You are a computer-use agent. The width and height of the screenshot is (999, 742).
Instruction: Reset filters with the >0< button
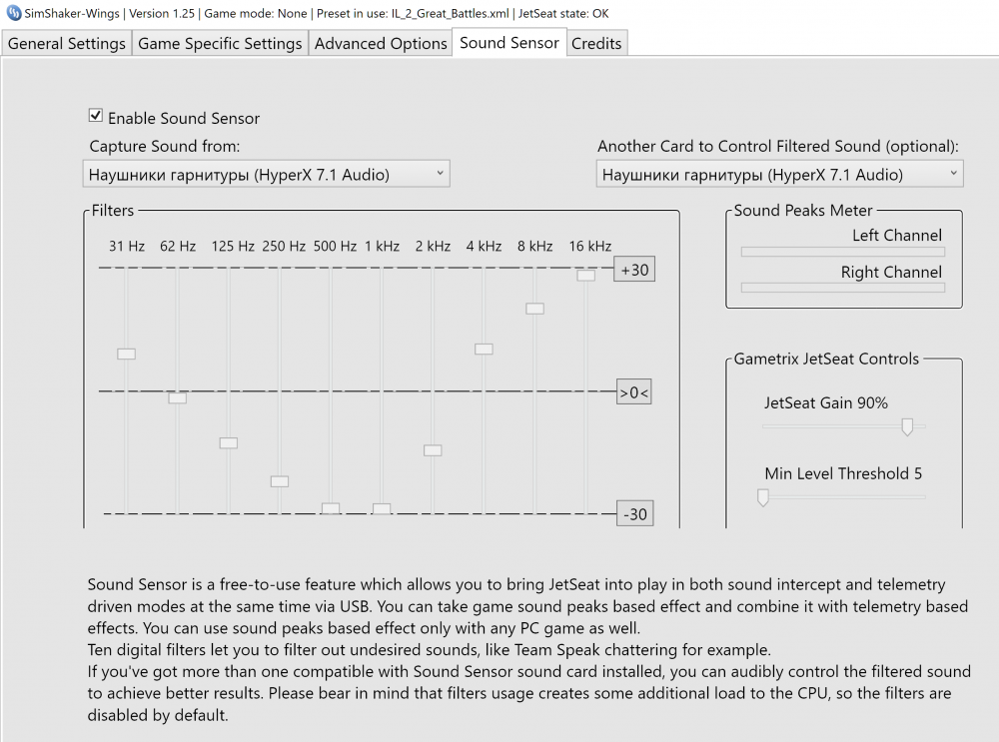[634, 392]
